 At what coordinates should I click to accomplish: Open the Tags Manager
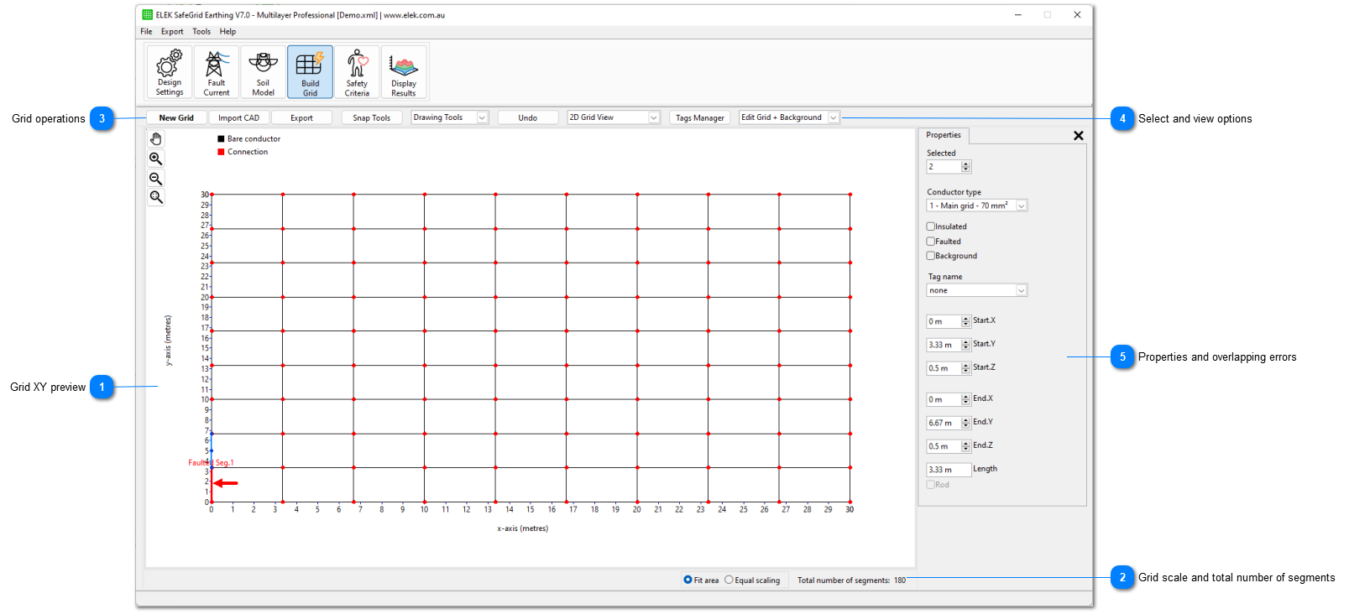[x=700, y=117]
